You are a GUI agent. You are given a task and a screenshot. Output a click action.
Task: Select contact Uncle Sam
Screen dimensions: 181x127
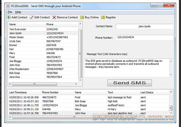(x=43, y=41)
